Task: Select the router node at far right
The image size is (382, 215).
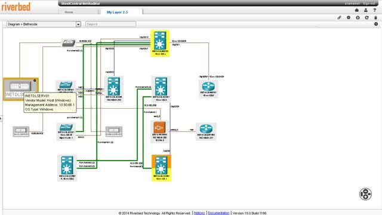Action: (x=208, y=87)
